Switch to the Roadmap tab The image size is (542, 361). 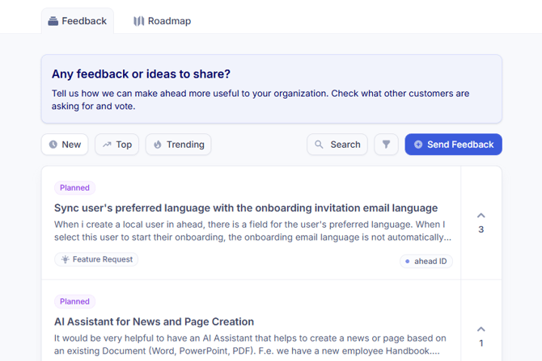coord(162,21)
